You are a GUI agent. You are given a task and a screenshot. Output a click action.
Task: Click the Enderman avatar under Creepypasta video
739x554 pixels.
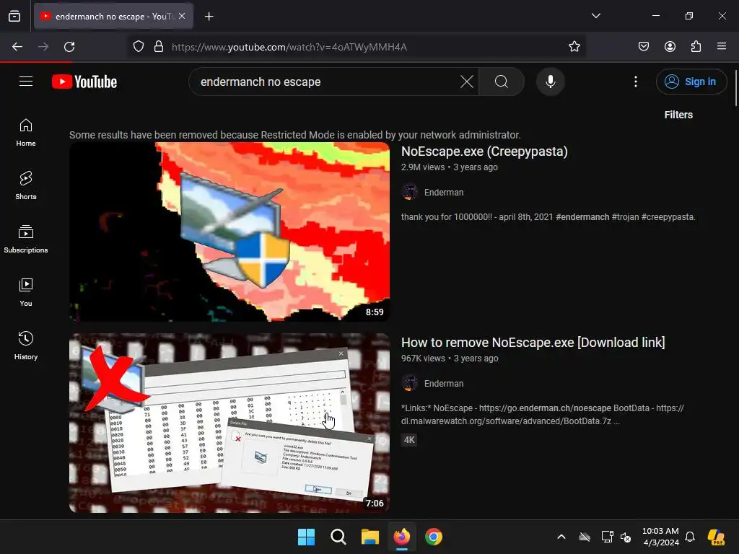point(410,192)
